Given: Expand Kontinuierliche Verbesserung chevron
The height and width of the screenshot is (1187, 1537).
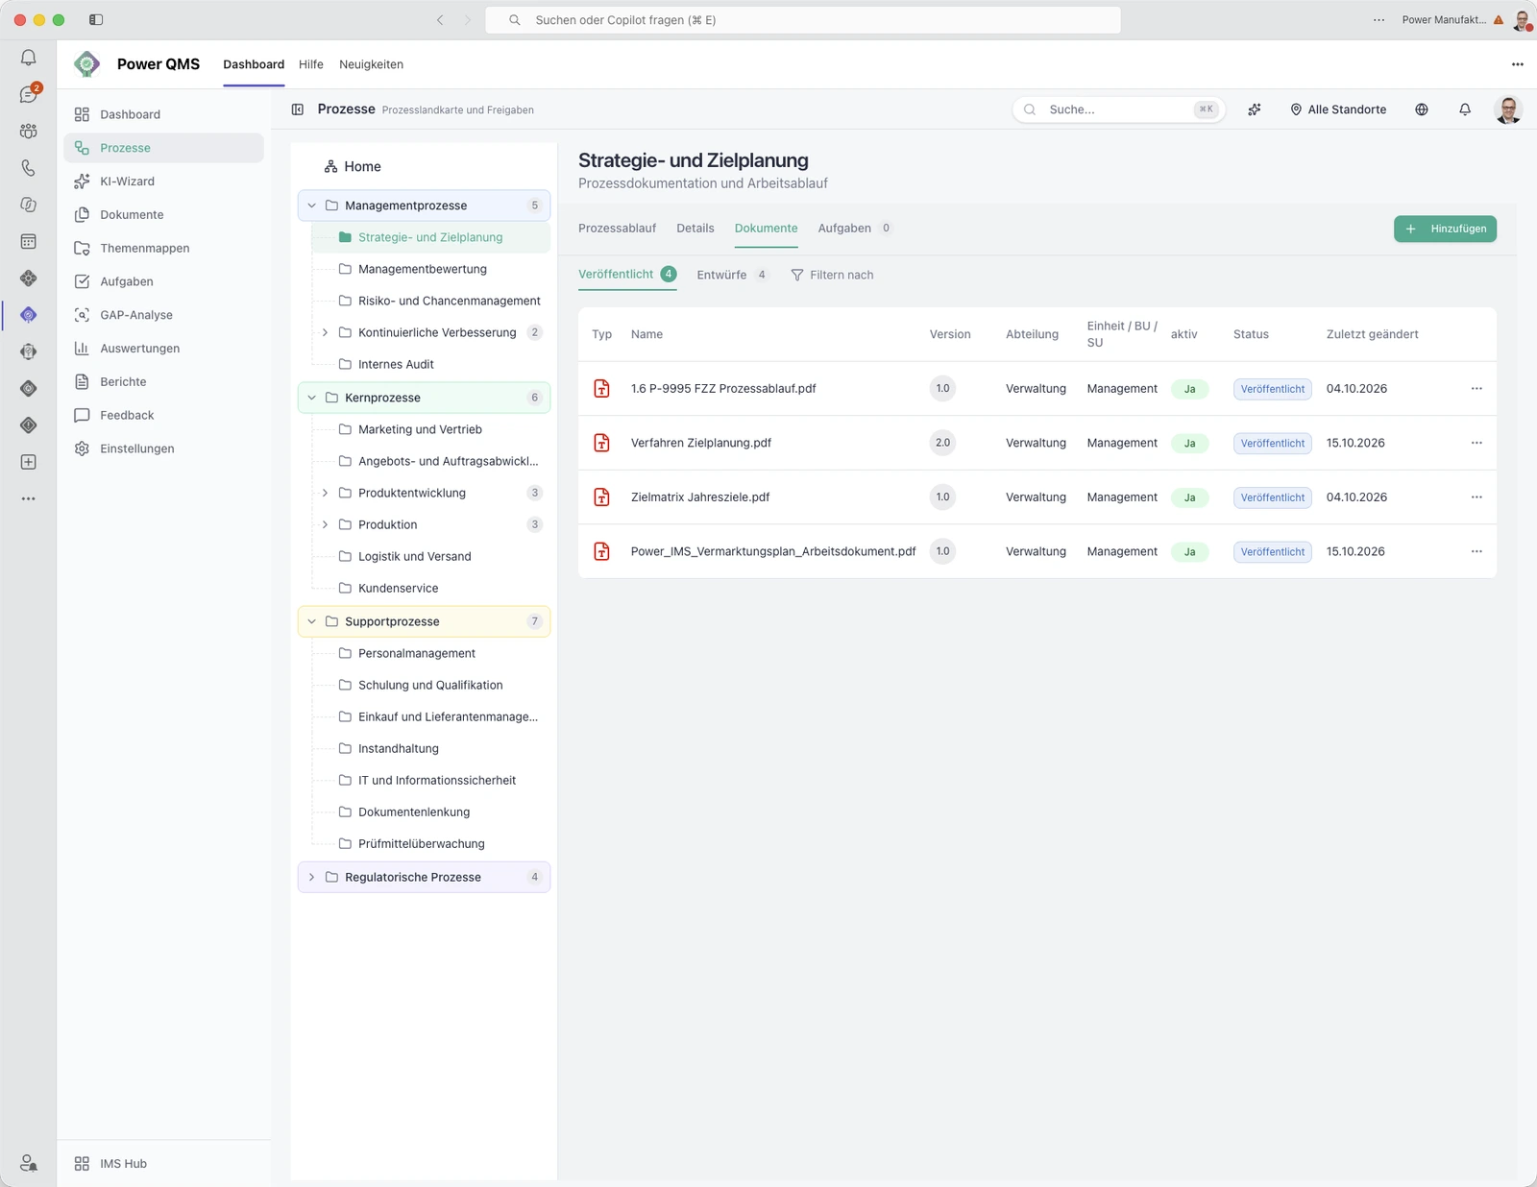Looking at the screenshot, I should 325,332.
